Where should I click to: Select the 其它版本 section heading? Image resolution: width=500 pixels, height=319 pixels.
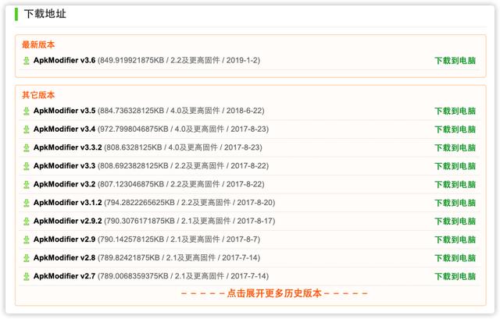(38, 94)
